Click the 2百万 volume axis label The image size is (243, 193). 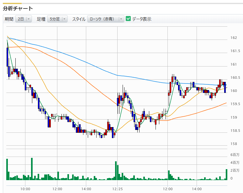pyautogui.click(x=235, y=170)
